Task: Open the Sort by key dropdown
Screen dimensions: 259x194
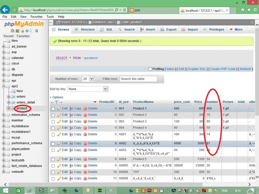Action: pyautogui.click(x=88, y=89)
